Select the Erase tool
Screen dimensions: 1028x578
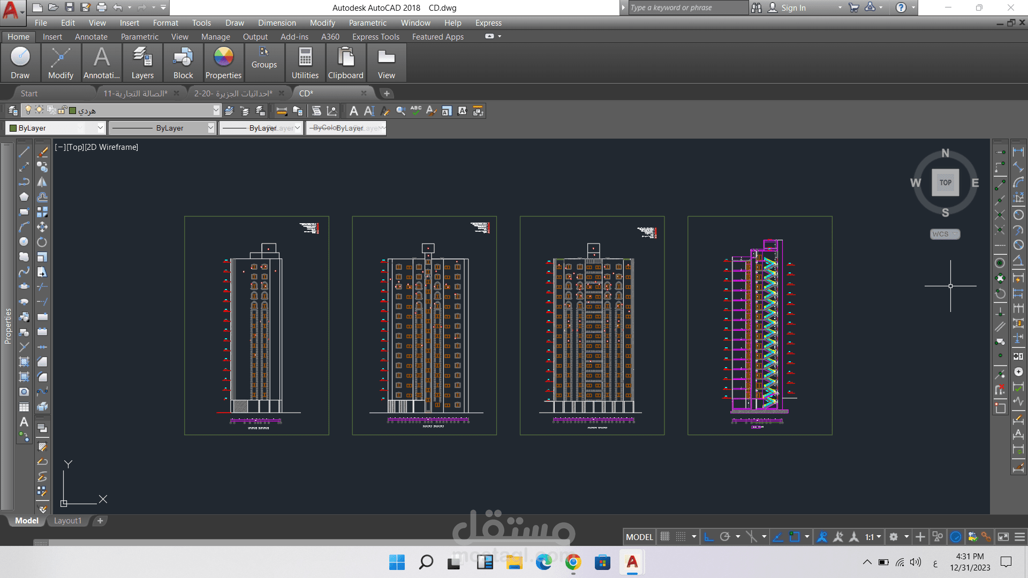coord(42,153)
